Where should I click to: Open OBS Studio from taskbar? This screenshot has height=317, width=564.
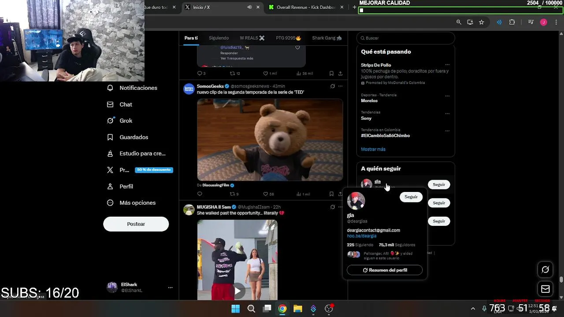(329, 309)
